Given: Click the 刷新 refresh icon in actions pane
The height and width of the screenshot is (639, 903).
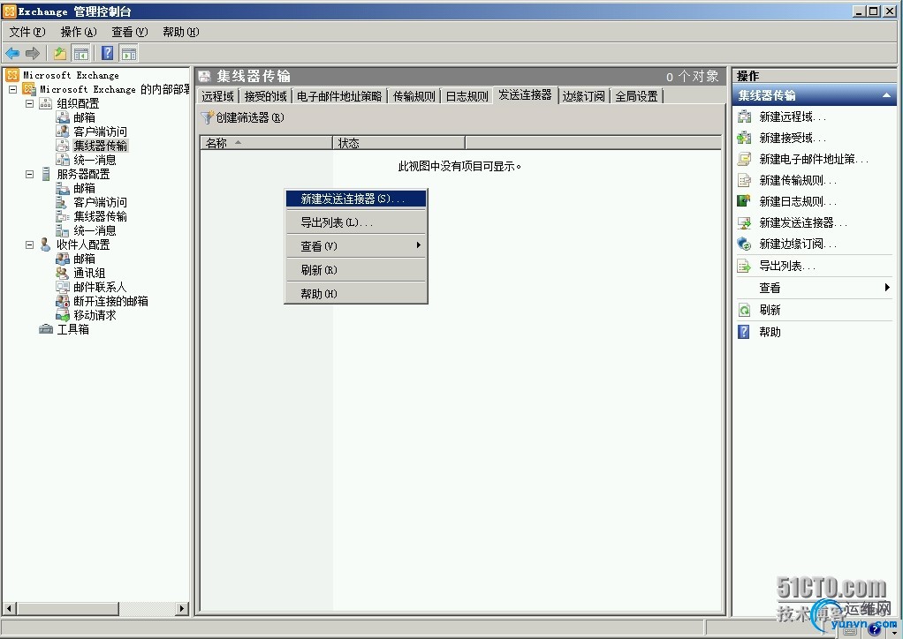Looking at the screenshot, I should tap(744, 310).
